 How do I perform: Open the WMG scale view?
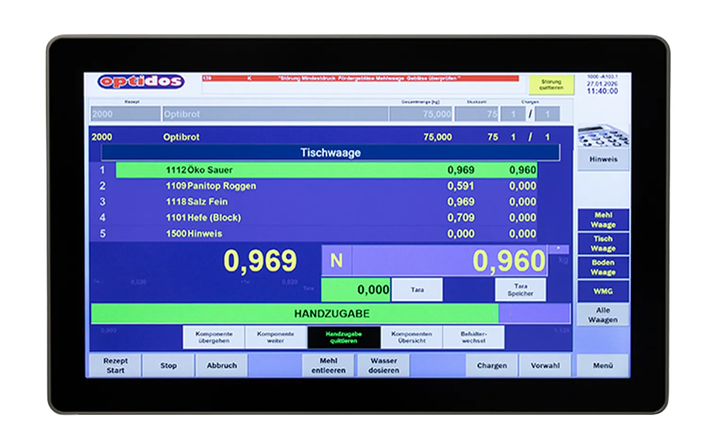[603, 292]
